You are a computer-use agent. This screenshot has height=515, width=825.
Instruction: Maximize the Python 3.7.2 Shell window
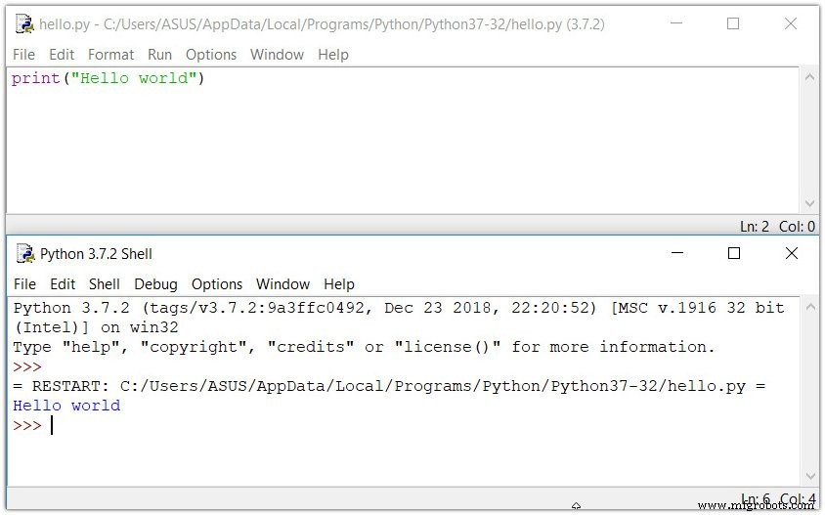point(734,253)
